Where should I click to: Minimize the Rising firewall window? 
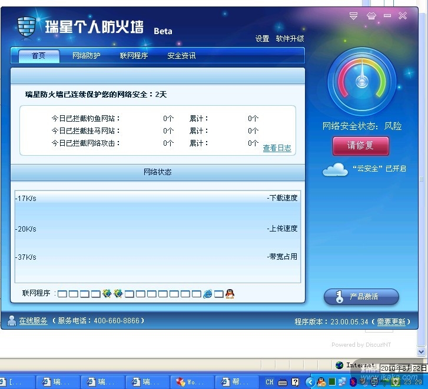tap(387, 15)
